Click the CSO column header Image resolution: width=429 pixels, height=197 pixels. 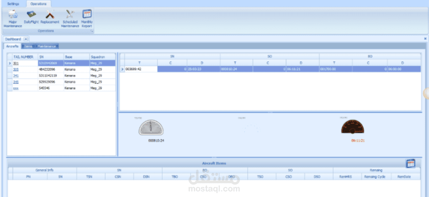(290, 177)
